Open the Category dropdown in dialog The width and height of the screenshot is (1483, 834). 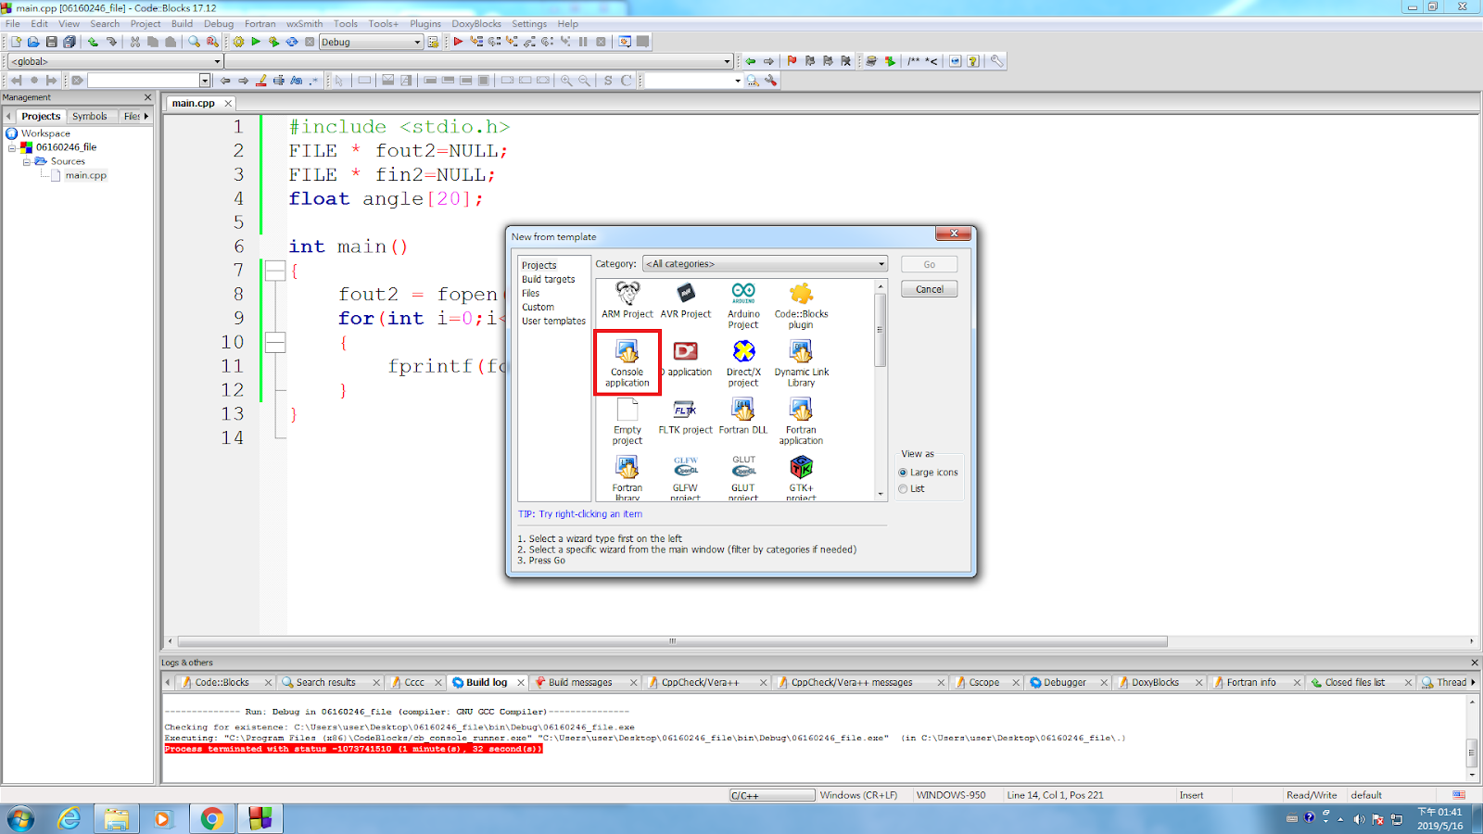click(x=765, y=264)
